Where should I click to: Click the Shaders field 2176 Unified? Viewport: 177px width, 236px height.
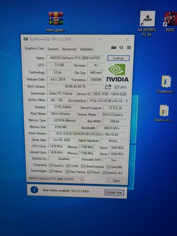pyautogui.click(x=62, y=107)
